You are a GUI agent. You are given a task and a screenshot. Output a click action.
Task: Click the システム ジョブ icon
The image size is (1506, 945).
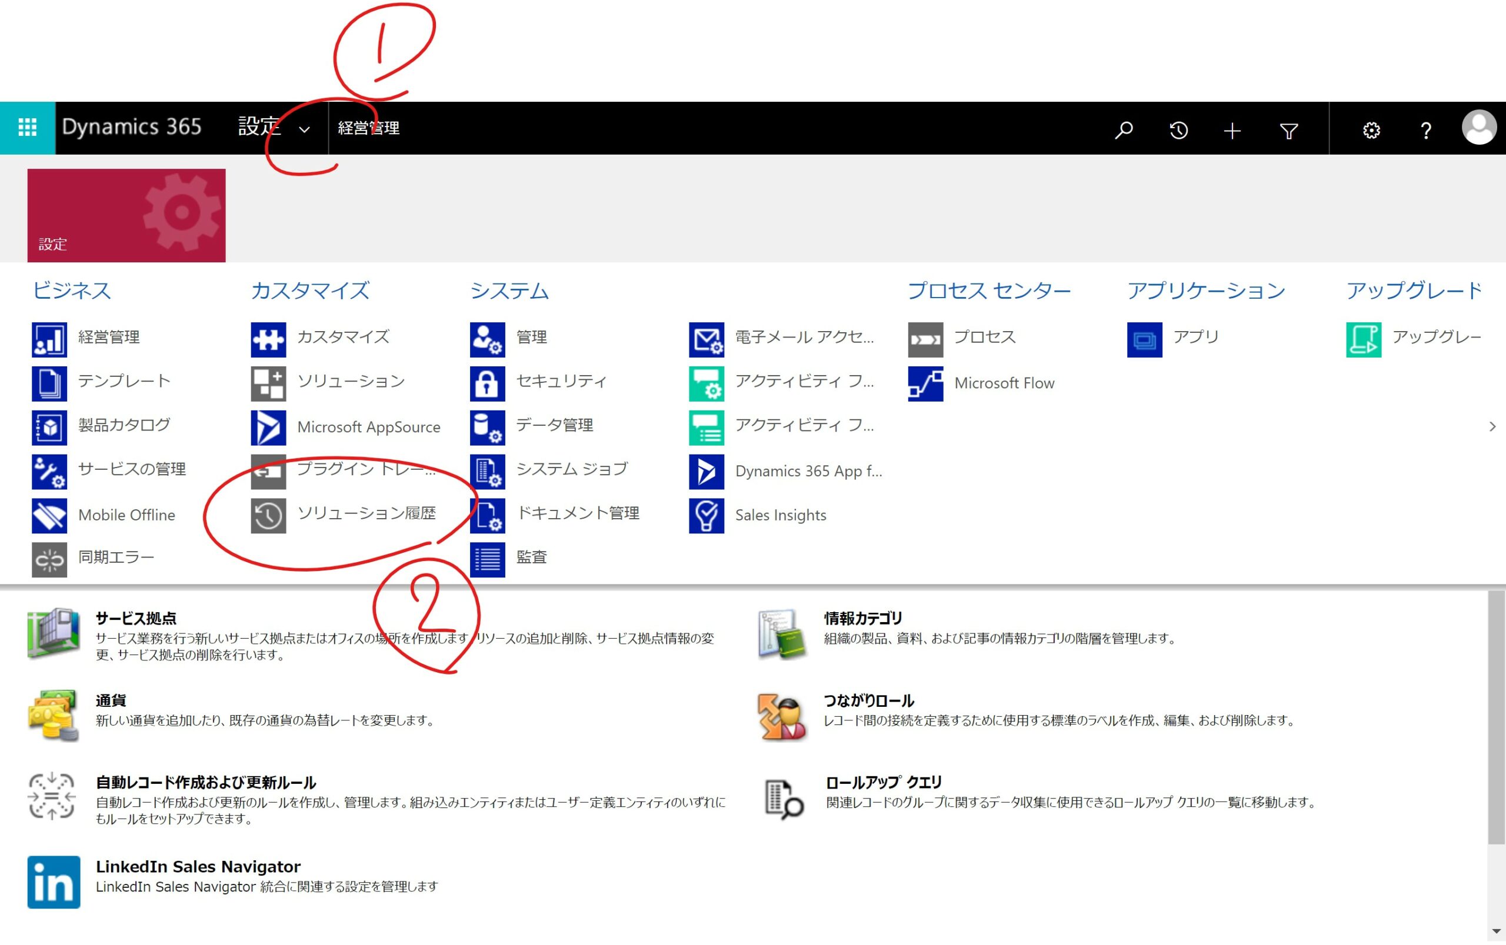coord(488,471)
